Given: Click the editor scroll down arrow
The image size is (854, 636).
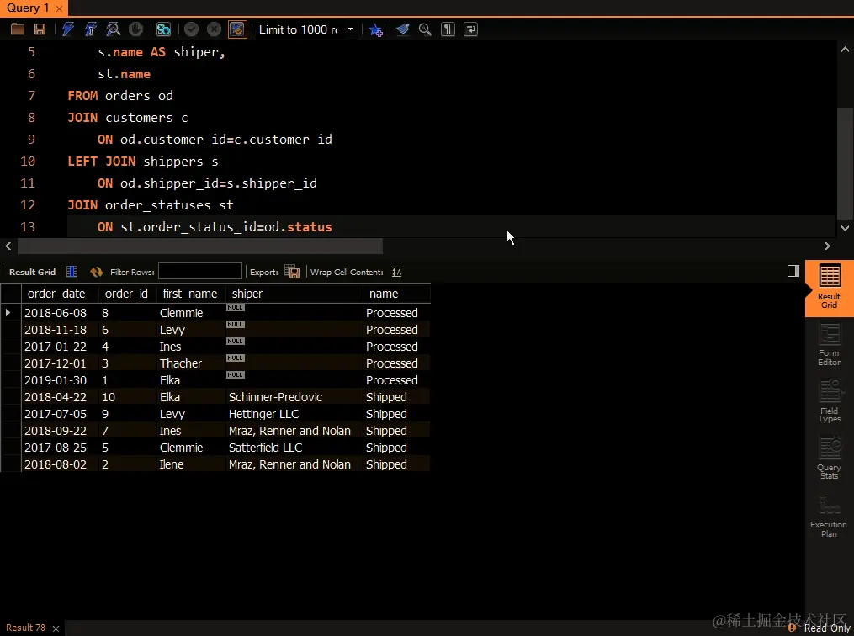Looking at the screenshot, I should pos(845,228).
